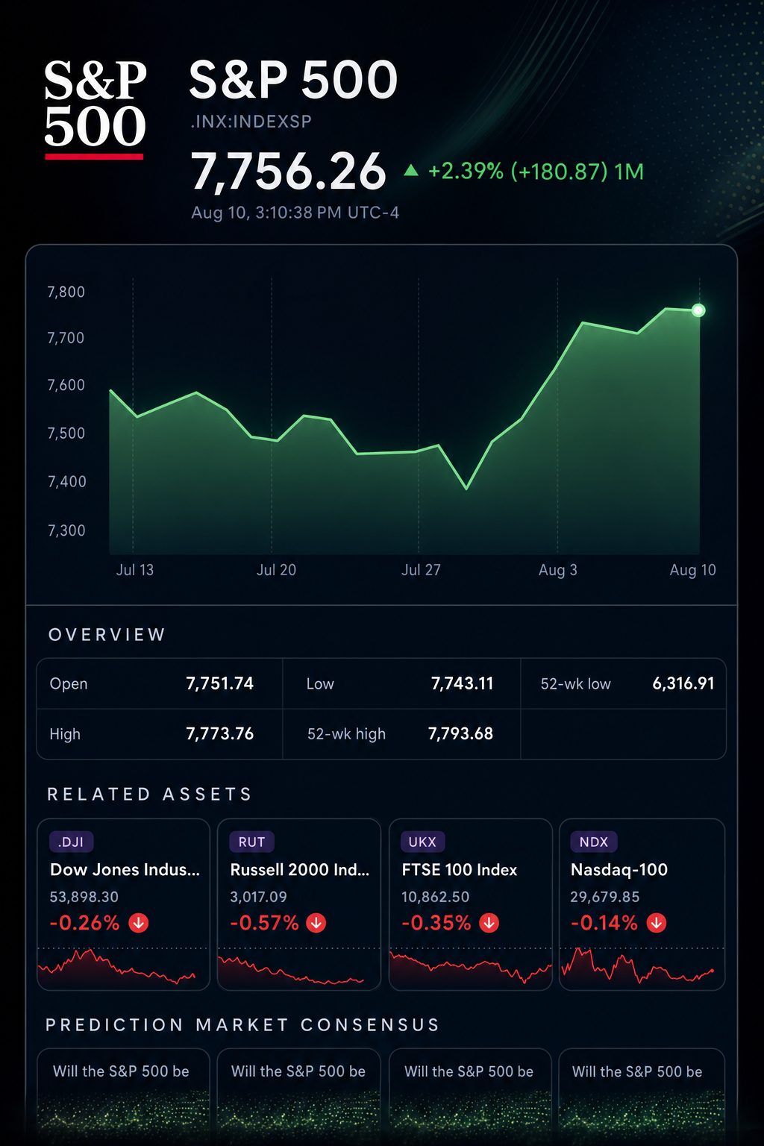Click the S&P 500 logo
764x1146 pixels.
point(95,109)
